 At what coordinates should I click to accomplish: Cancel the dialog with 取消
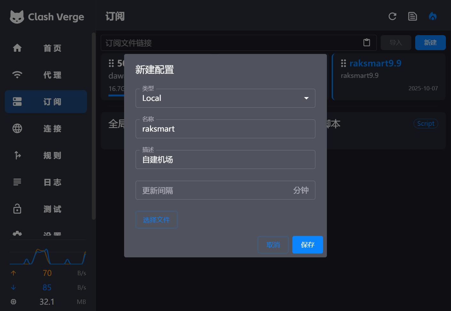pyautogui.click(x=273, y=245)
